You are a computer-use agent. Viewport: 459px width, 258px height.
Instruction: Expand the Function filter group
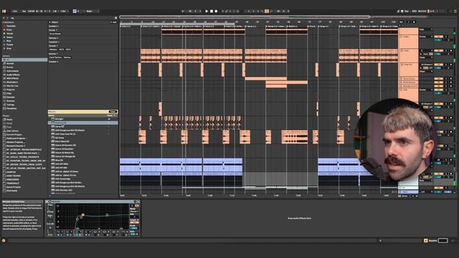point(54,42)
